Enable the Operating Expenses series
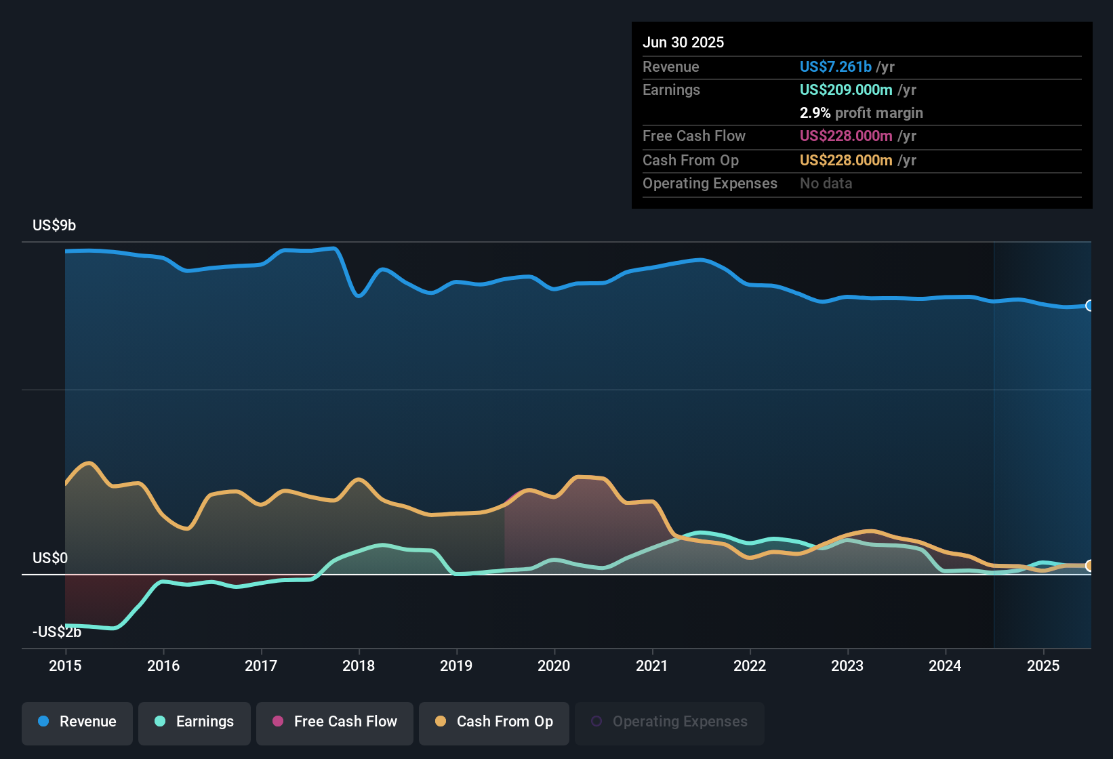1113x759 pixels. coord(670,722)
